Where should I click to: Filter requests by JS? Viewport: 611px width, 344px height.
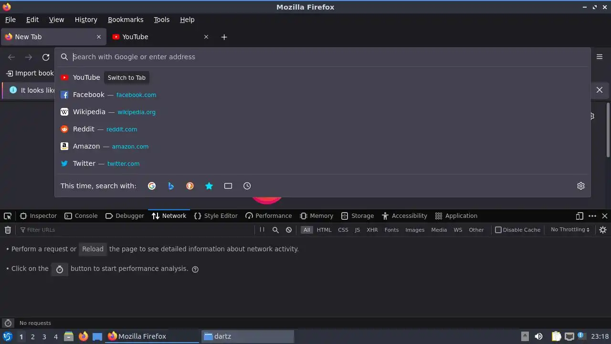358,230
